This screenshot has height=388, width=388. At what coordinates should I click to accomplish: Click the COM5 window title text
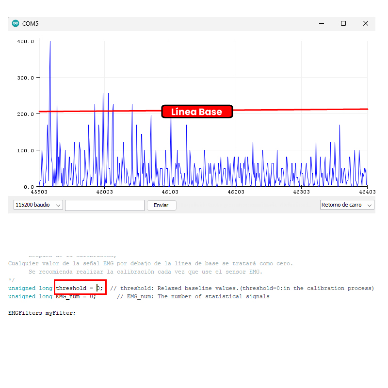point(31,23)
